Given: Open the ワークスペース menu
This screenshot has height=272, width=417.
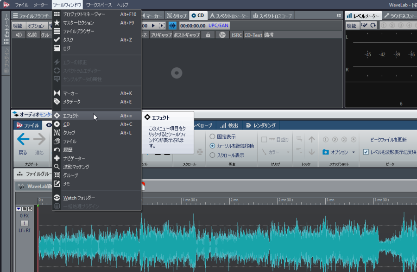Looking at the screenshot, I should tap(99, 5).
